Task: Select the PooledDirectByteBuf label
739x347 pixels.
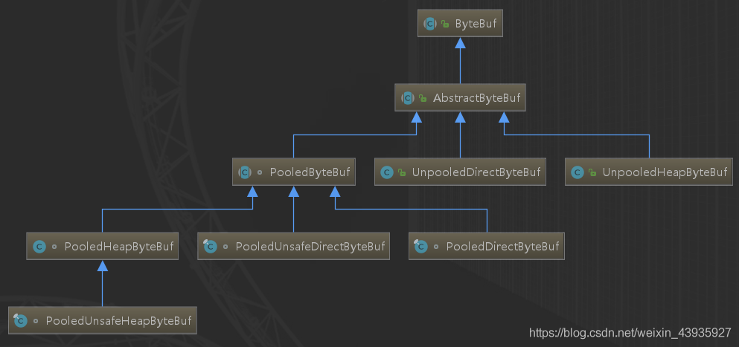Action: click(501, 246)
